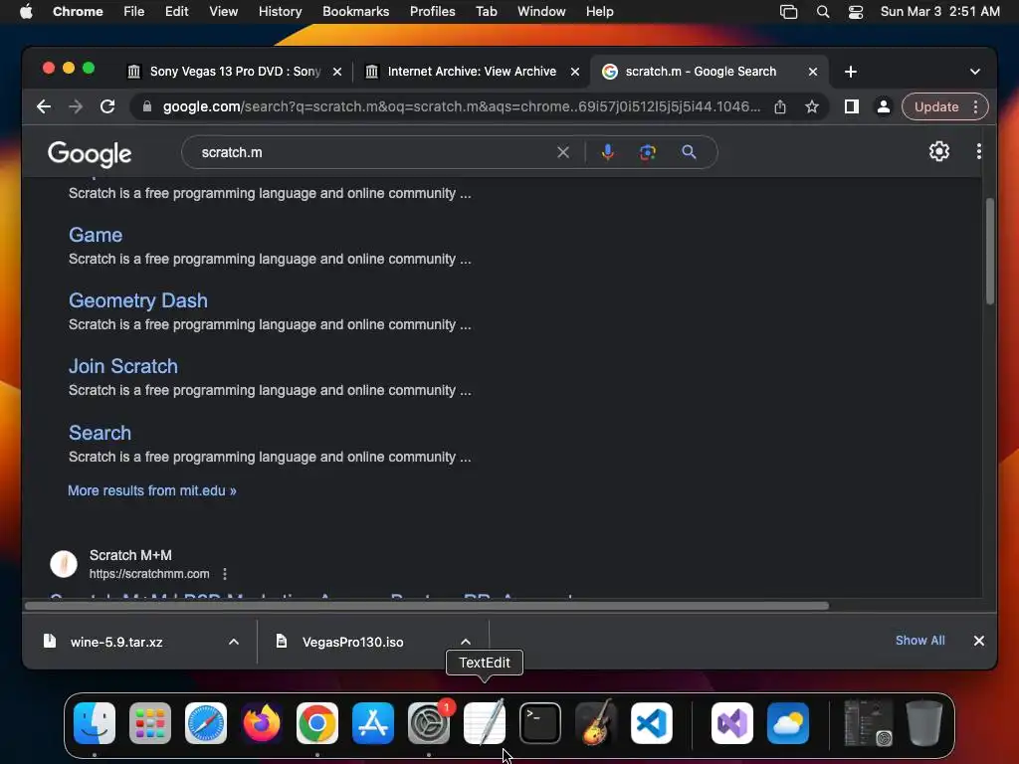Open Google quick settings gear

(x=939, y=151)
